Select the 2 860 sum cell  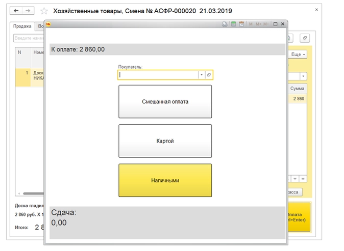coord(297,99)
